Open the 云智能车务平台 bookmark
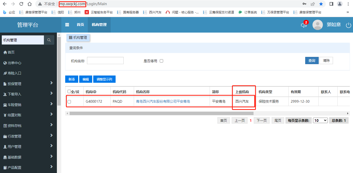Screen dimensions: 353x173 [x=99, y=12]
